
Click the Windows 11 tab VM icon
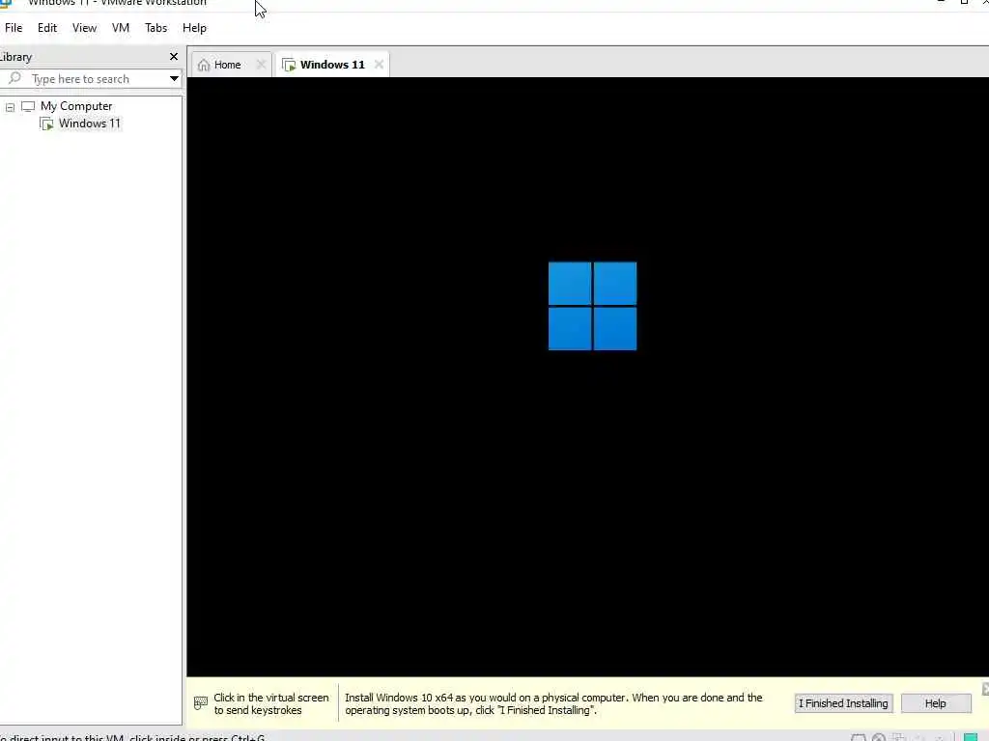pos(289,65)
